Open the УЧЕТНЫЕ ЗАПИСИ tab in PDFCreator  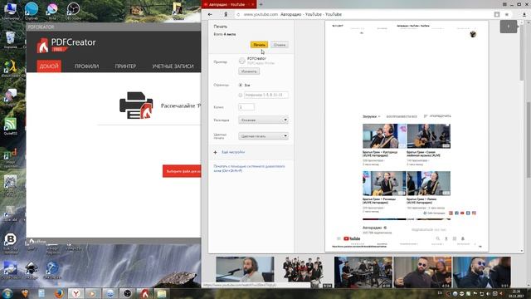[173, 66]
